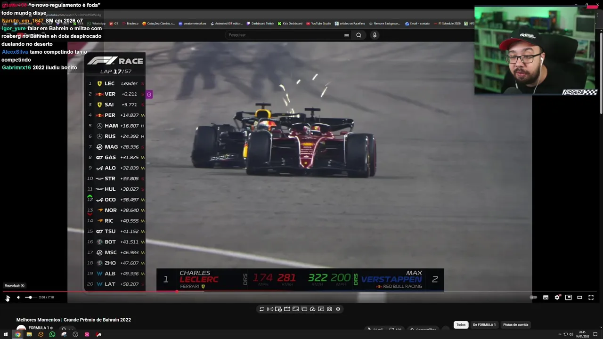Open the enhancer extension gear settings

[338, 309]
